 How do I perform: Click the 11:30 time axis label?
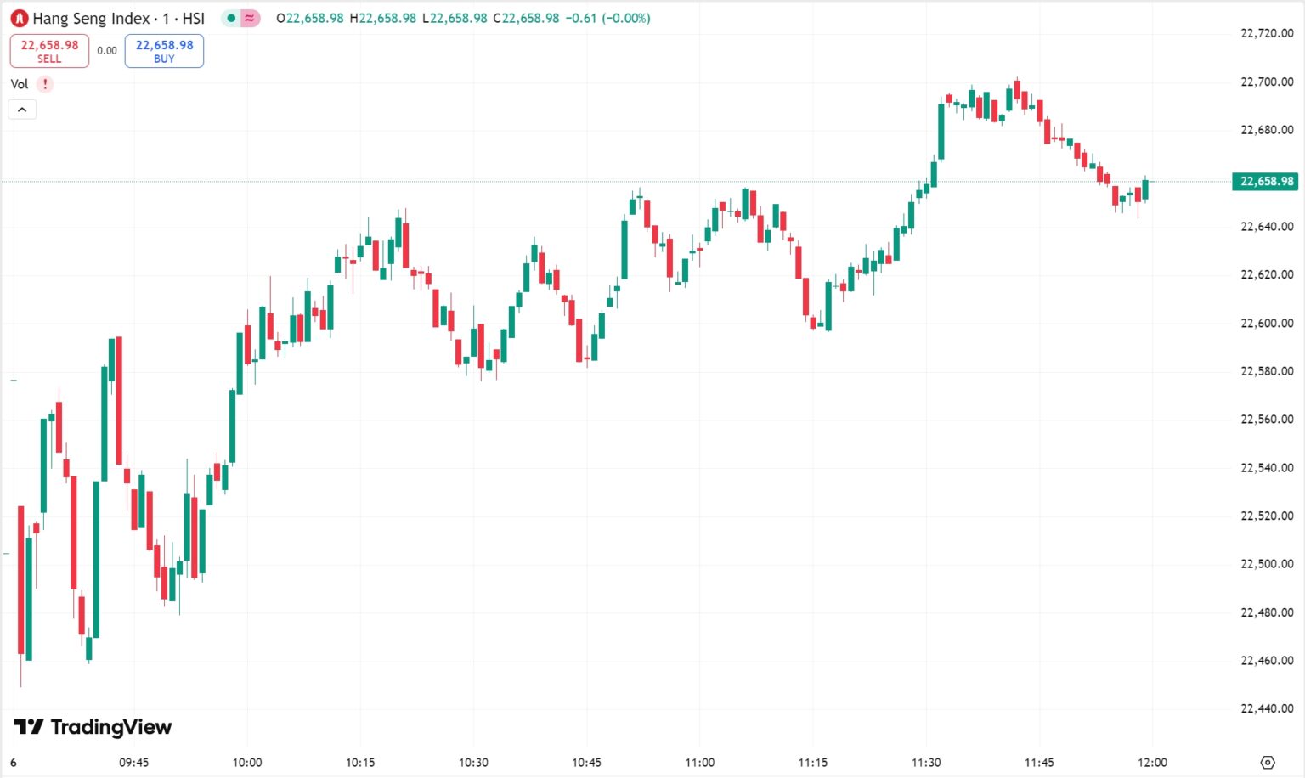tap(926, 763)
